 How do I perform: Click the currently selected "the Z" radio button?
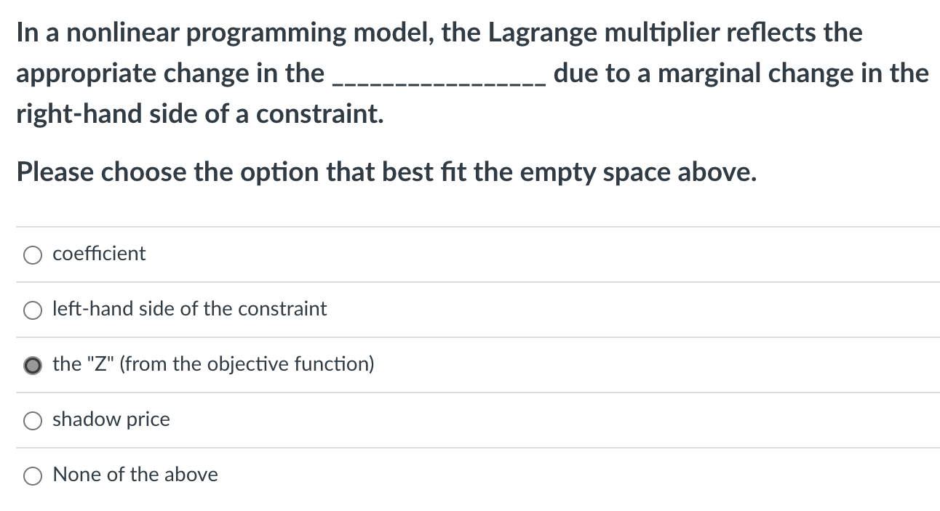click(x=32, y=365)
